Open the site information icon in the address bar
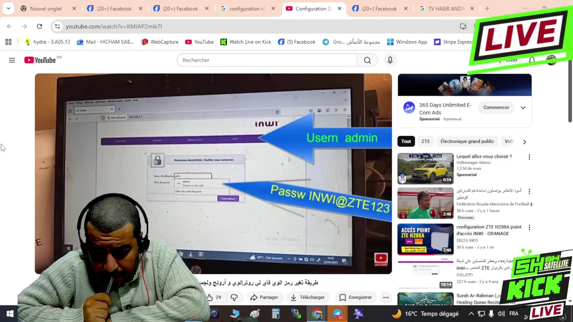The height and width of the screenshot is (322, 573). [x=57, y=26]
